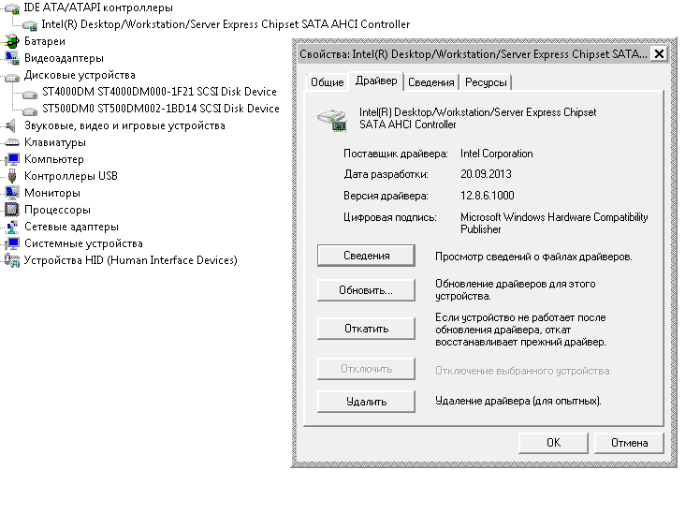Image resolution: width=700 pixels, height=514 pixels.
Task: Select the Сетевые адаптеры category
Action: point(71,227)
